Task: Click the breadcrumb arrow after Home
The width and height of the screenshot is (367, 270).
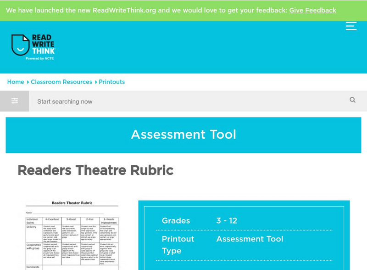Action: click(x=27, y=82)
